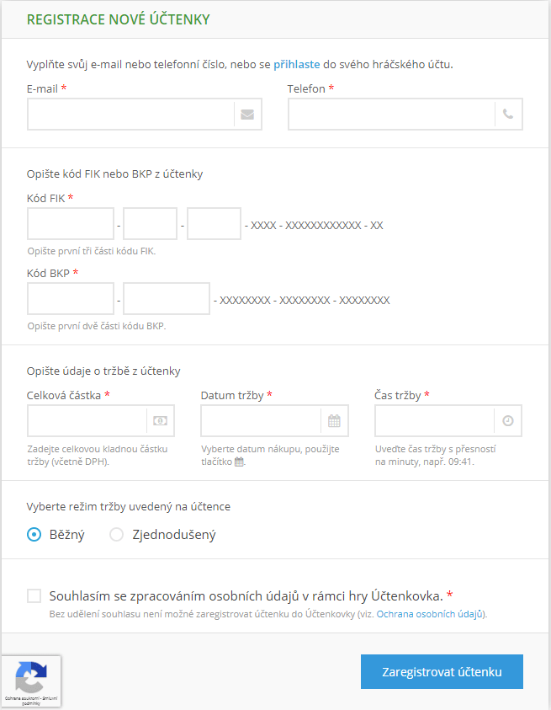The width and height of the screenshot is (551, 710).
Task: Click the second Kód BKP segment field
Action: click(166, 298)
